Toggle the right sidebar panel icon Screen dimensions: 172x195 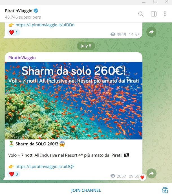[x=153, y=14]
